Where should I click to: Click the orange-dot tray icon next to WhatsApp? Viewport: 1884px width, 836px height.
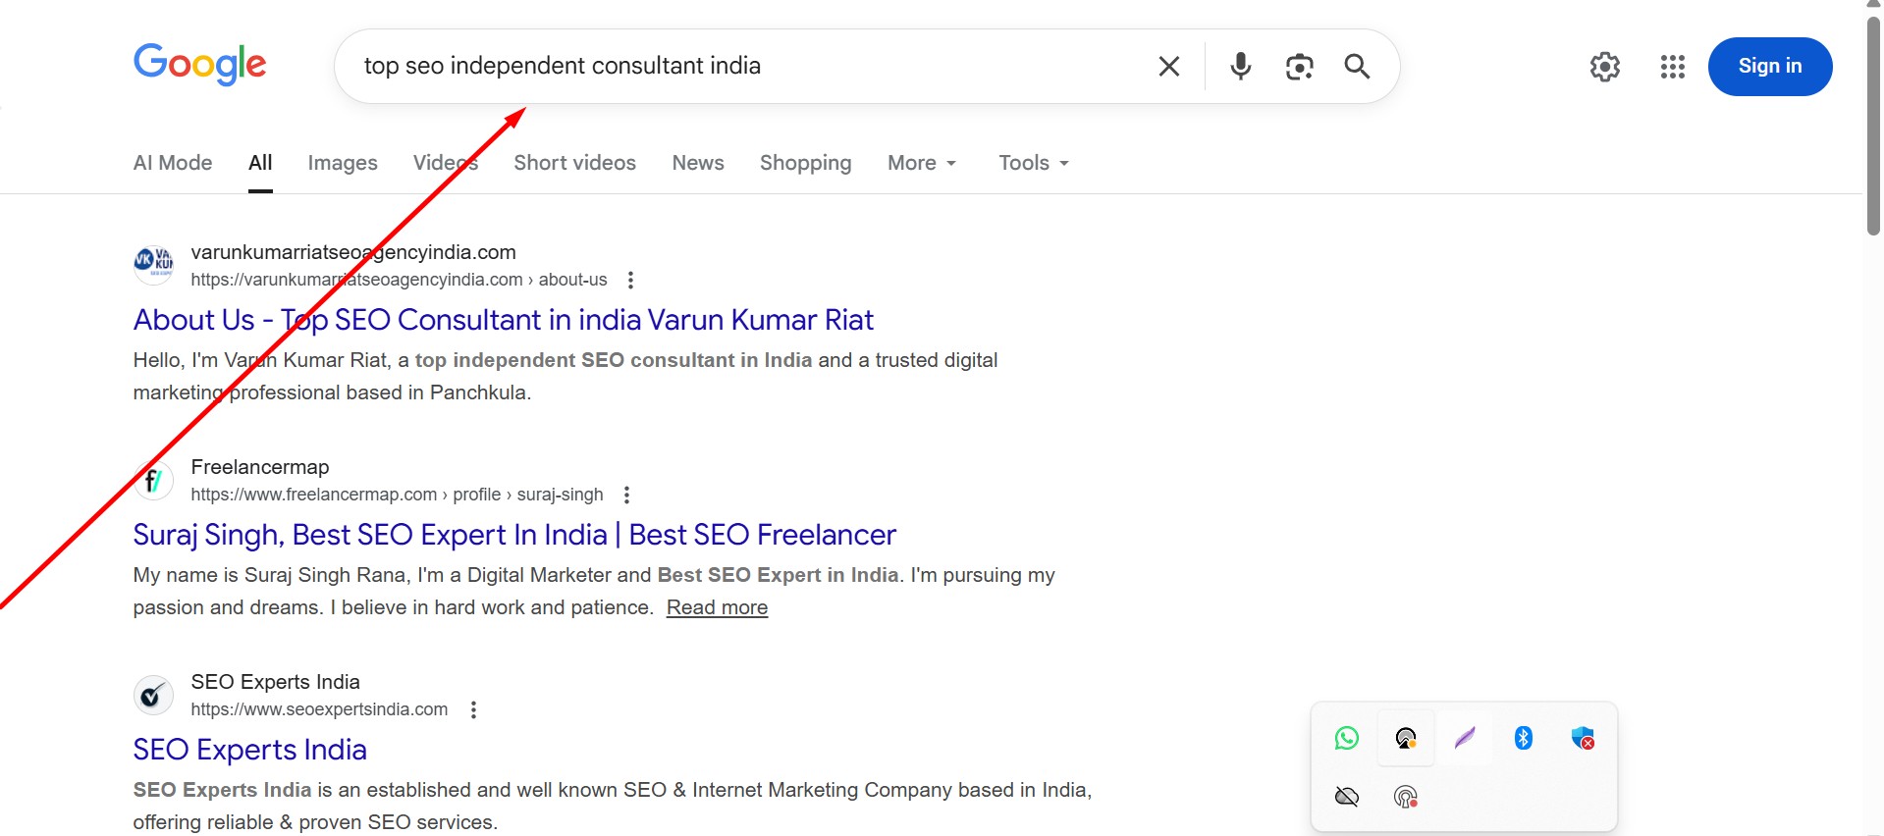[1406, 738]
